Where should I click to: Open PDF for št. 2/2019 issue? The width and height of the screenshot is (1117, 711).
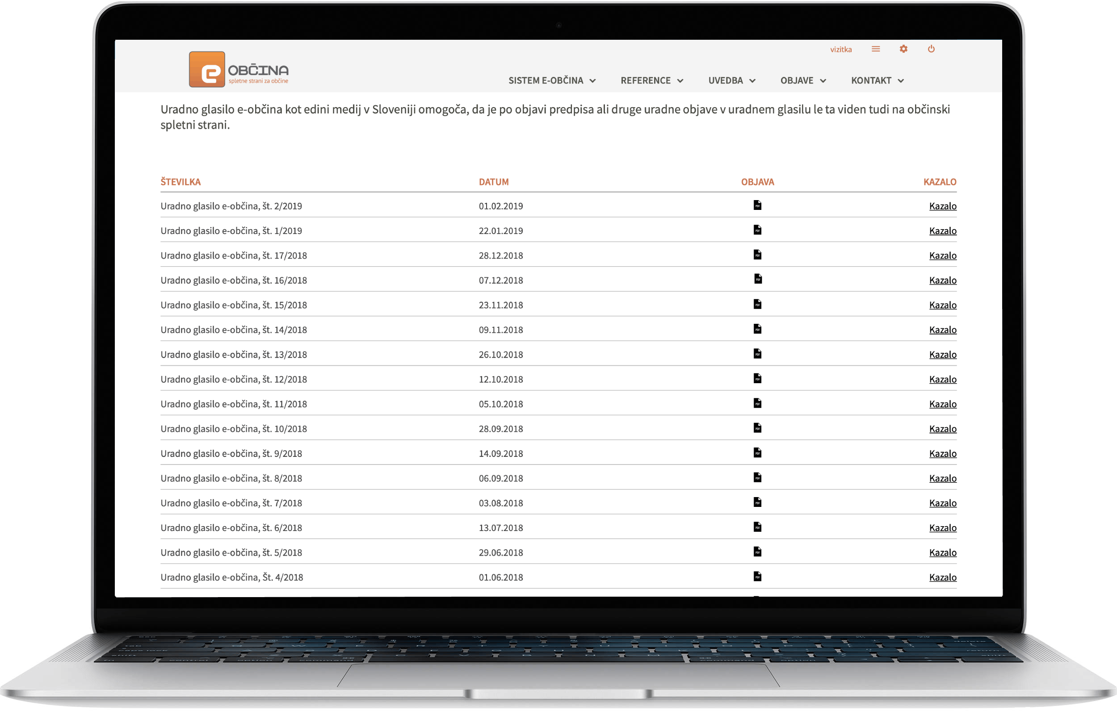click(757, 205)
